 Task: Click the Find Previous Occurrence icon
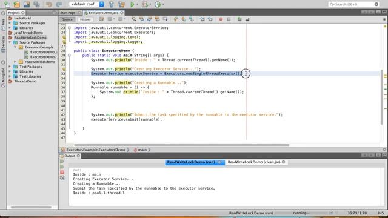click(141, 19)
